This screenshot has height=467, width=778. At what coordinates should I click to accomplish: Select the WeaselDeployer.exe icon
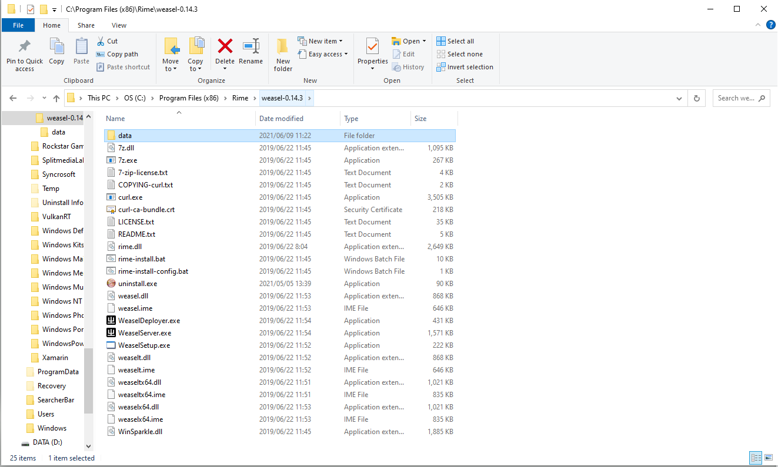[112, 321]
